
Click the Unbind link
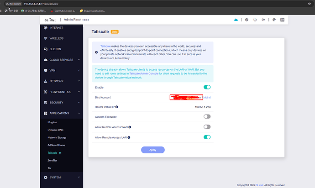(207, 97)
